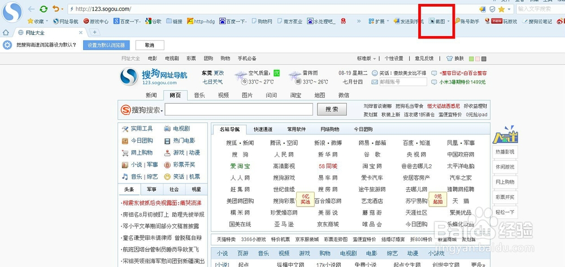
Task: Close the 网址大全 tab
Action: (81, 33)
